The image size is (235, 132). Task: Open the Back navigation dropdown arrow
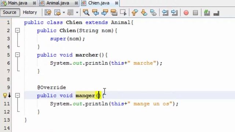64,12
